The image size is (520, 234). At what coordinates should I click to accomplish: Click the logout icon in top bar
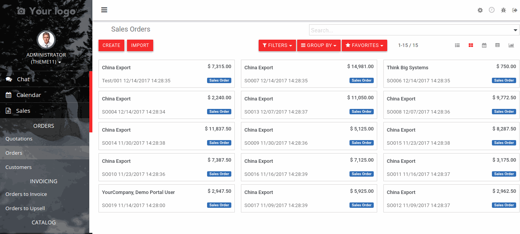pos(515,10)
